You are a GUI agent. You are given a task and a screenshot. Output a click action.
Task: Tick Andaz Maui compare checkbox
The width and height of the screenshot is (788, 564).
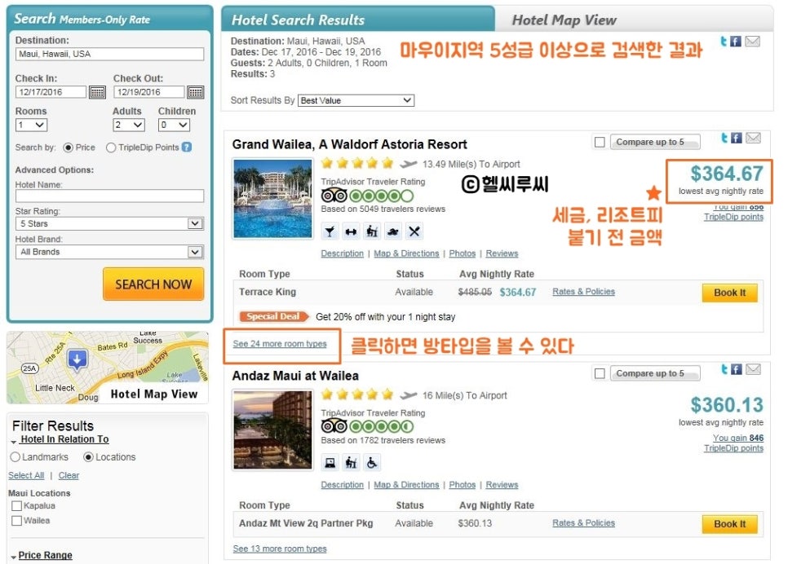pos(600,373)
